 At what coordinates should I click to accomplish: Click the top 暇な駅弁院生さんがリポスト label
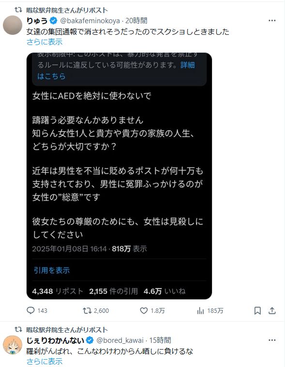(x=67, y=10)
